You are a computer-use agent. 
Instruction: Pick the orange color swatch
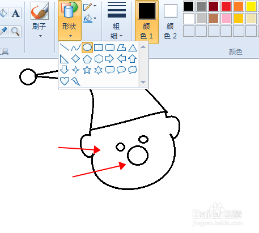(239, 6)
